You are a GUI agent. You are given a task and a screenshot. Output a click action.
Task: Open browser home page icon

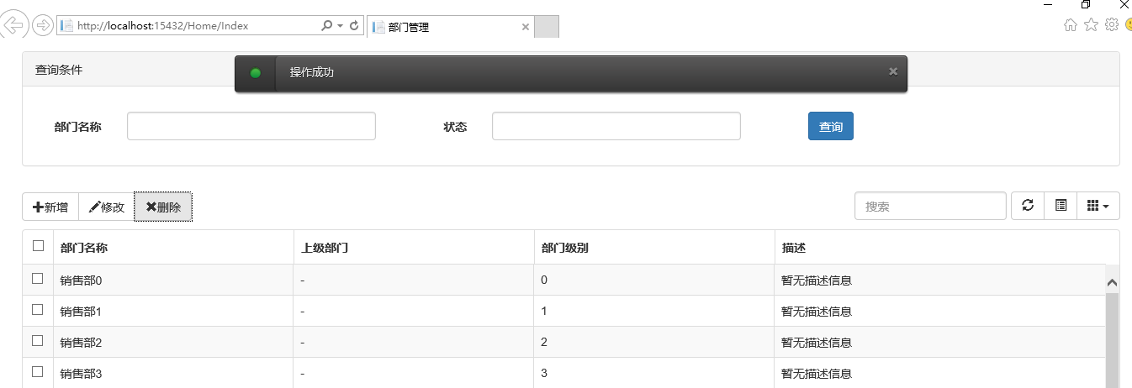coord(1071,25)
